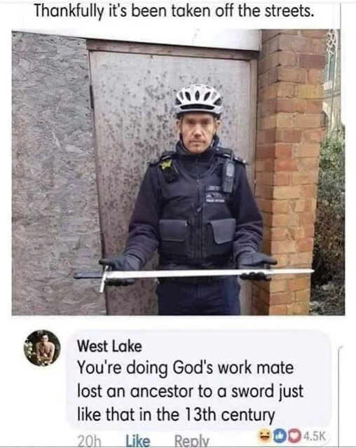Click the officer's white bicycle helmet
Image resolution: width=356 pixels, height=448 pixels.
tap(198, 100)
